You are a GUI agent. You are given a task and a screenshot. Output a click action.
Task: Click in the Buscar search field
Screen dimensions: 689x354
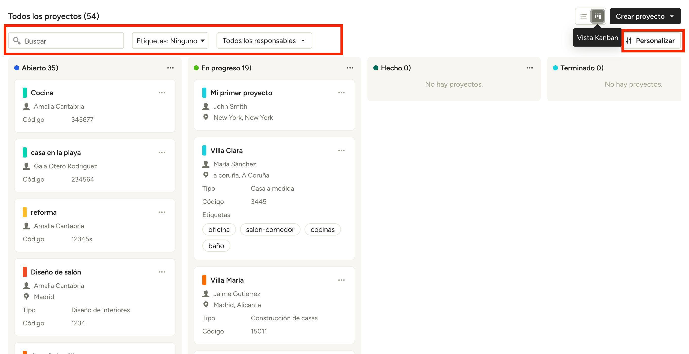[70, 41]
